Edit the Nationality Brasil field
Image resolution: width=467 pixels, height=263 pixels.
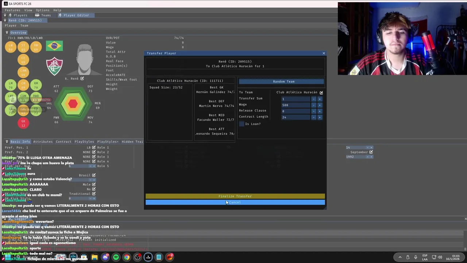click(x=94, y=175)
